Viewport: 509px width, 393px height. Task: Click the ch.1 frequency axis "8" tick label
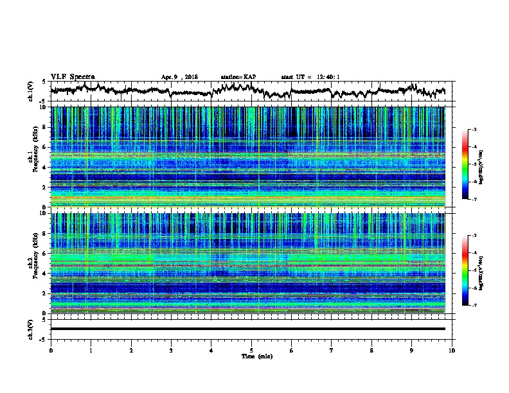tap(45, 127)
